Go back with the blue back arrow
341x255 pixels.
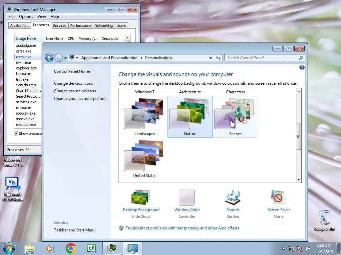49,58
